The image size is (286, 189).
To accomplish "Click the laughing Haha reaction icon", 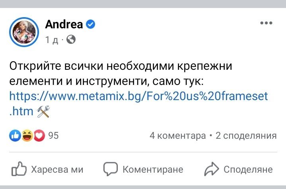I will (27, 136).
